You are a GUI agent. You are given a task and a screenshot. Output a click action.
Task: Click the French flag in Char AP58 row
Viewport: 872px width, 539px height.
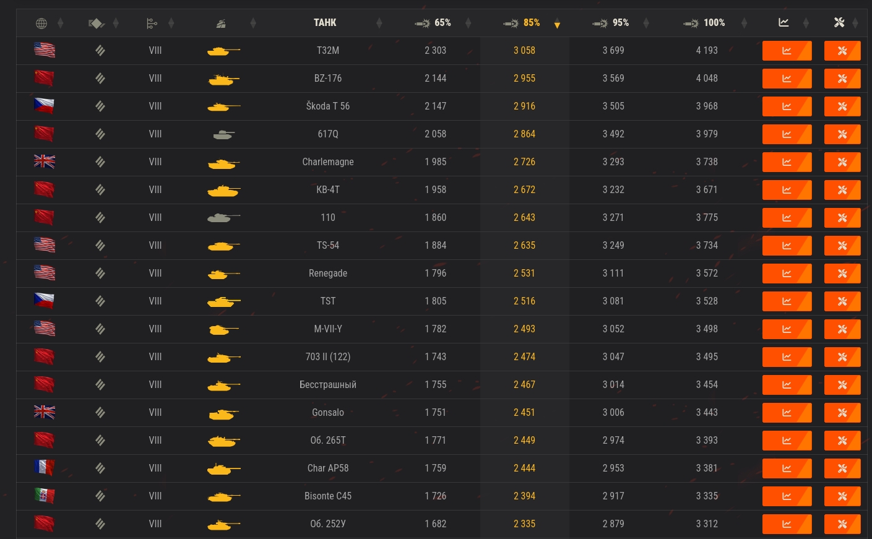pyautogui.click(x=44, y=468)
